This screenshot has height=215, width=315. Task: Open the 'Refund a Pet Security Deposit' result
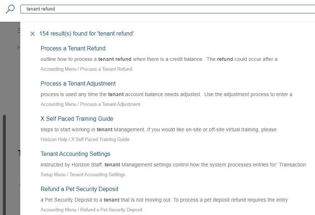tap(79, 189)
